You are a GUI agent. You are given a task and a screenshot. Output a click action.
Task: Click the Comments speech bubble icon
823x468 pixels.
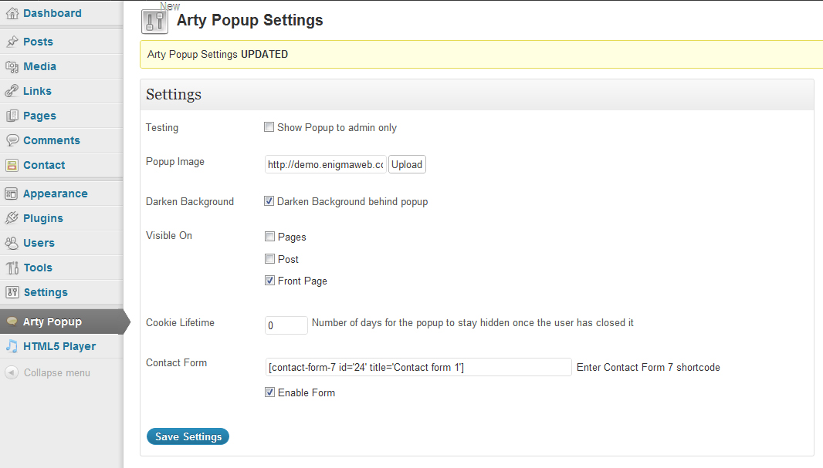coord(12,140)
